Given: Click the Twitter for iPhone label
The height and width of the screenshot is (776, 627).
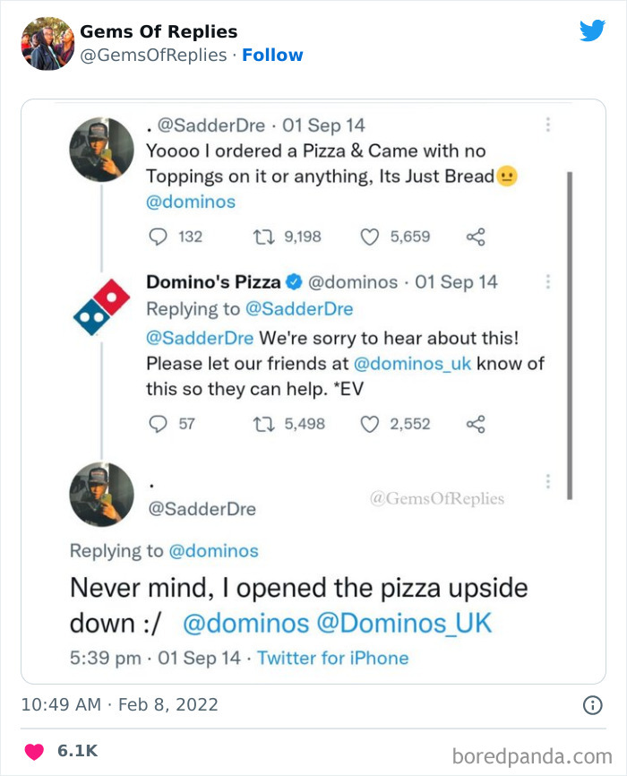Looking at the screenshot, I should point(334,658).
